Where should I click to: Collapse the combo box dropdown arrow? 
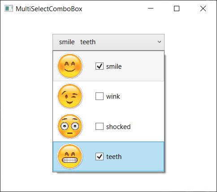pos(159,42)
